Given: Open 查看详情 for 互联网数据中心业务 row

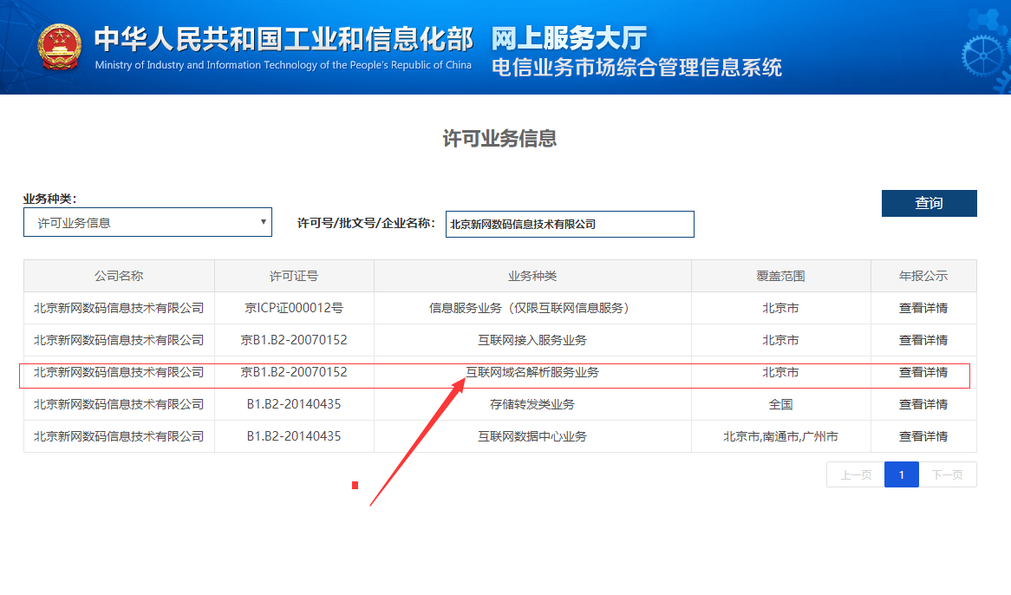Looking at the screenshot, I should pyautogui.click(x=923, y=436).
